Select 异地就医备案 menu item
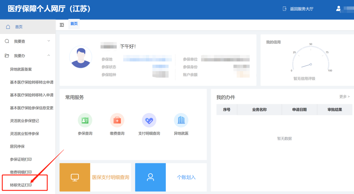Image resolution: width=354 pixels, height=194 pixels. tap(21, 69)
